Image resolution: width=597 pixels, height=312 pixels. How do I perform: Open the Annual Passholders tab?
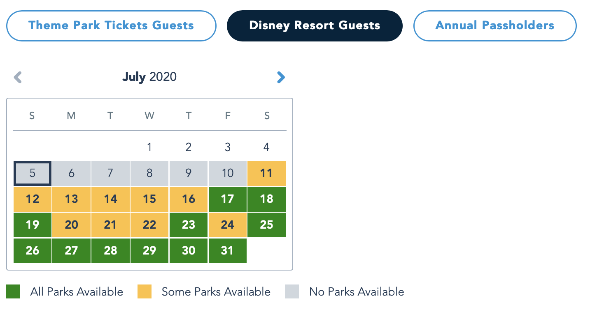(x=494, y=25)
